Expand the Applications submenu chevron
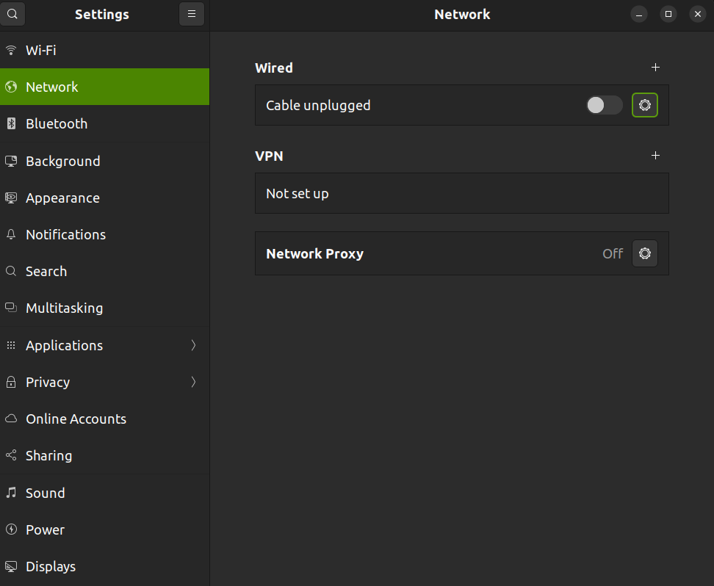This screenshot has height=586, width=714. pyautogui.click(x=193, y=346)
